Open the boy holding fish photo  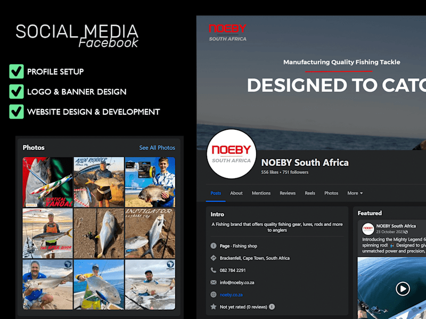coord(150,182)
